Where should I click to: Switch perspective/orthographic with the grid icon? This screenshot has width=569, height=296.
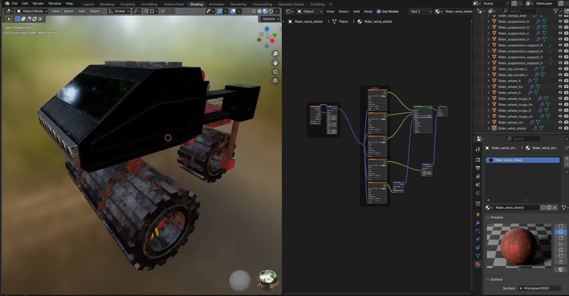pyautogui.click(x=275, y=81)
